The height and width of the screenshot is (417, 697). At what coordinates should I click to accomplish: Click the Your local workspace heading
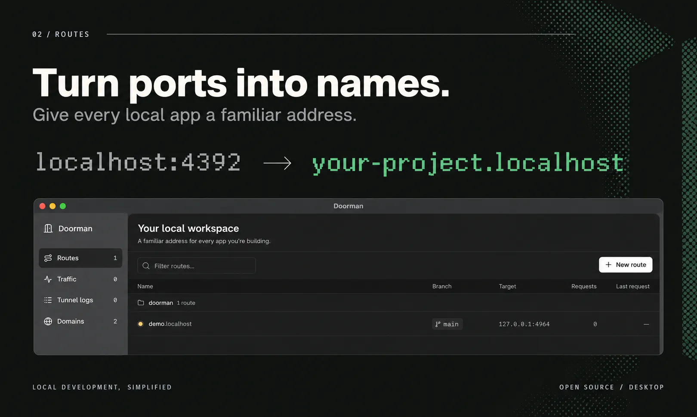[x=188, y=228]
